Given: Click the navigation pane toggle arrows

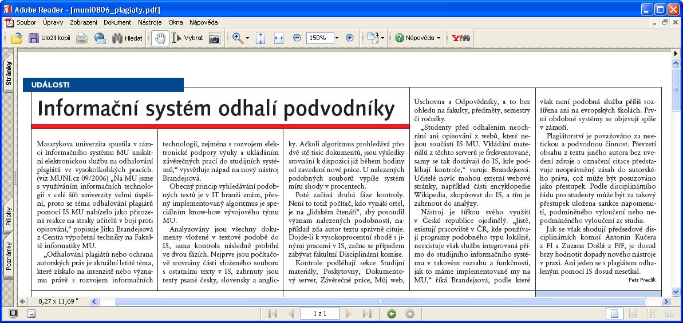Looking at the screenshot, I should coord(23,301).
